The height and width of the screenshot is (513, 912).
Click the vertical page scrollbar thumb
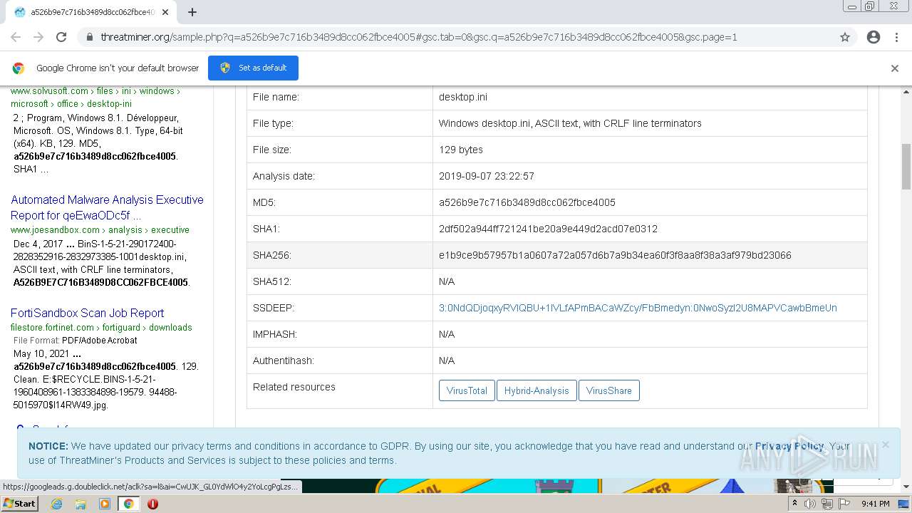[x=906, y=165]
